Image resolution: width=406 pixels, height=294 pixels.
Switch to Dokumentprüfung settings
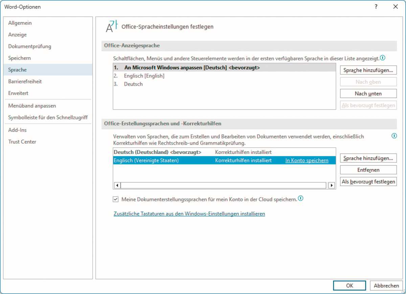[x=48, y=46]
